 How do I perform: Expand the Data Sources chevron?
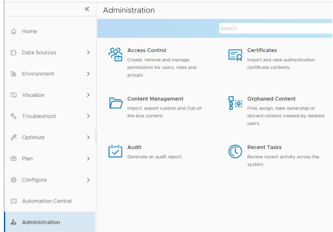[x=88, y=52]
